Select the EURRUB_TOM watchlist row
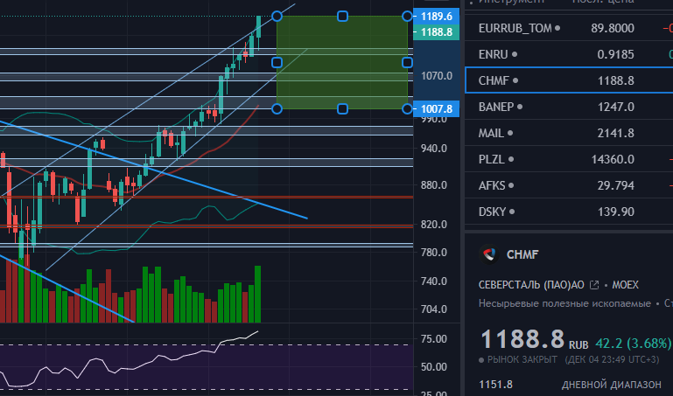673x396 pixels. pyautogui.click(x=569, y=28)
